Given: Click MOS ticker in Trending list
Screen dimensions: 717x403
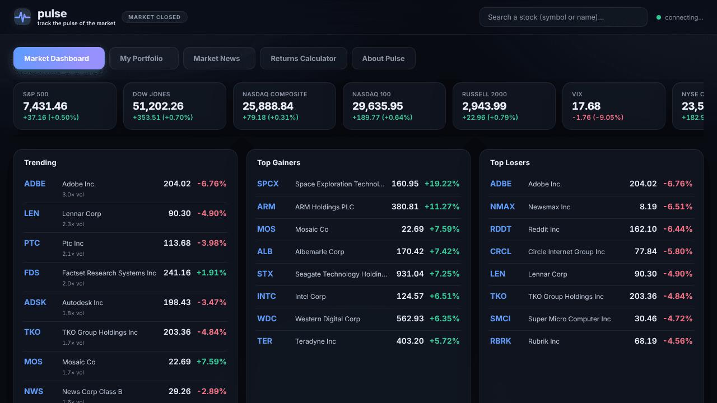Looking at the screenshot, I should coord(33,362).
